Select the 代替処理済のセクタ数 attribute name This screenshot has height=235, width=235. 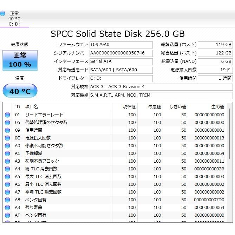click(46, 123)
